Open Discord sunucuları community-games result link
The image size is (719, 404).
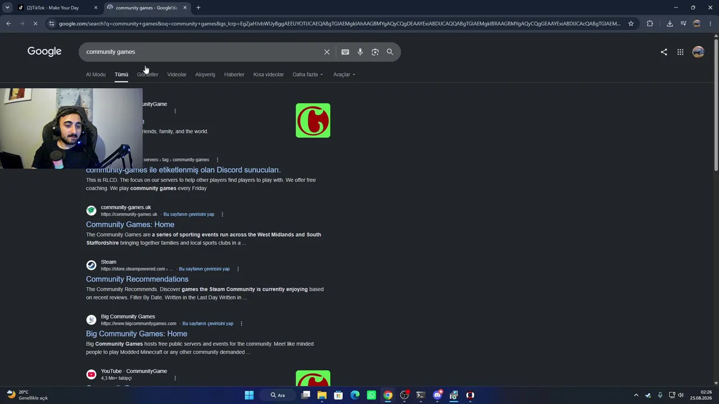coord(183,170)
